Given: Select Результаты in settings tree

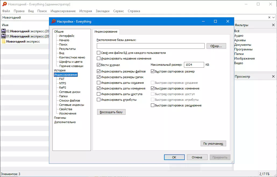Looking at the screenshot, I should pos(67,49).
